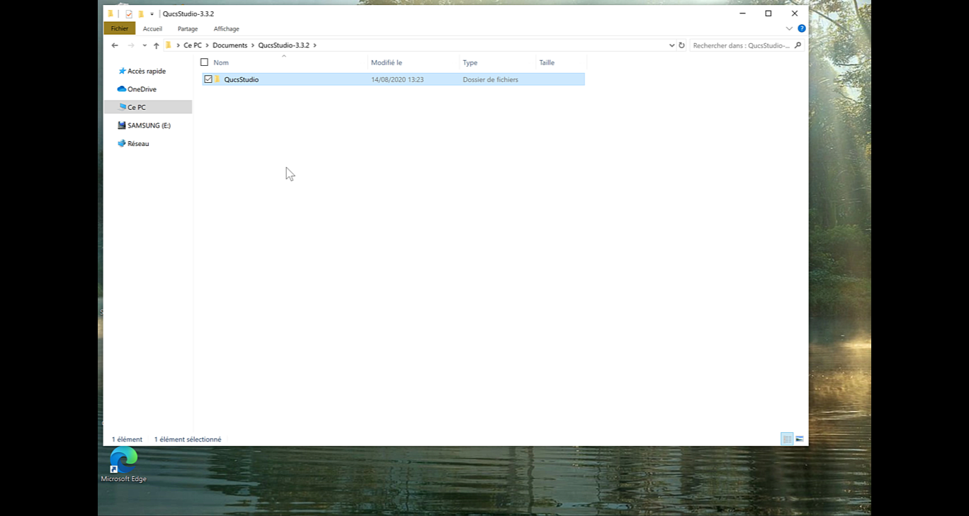The image size is (969, 516).
Task: Sort by the Taille column header
Action: click(547, 62)
